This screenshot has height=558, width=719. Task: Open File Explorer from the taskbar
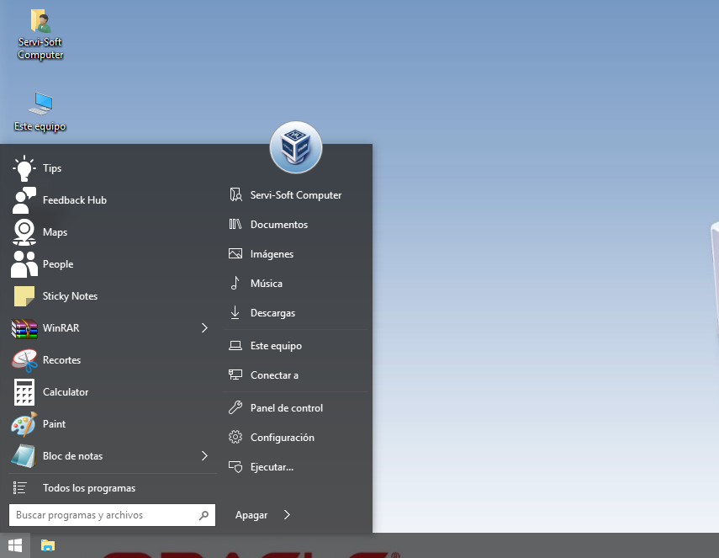tap(48, 545)
